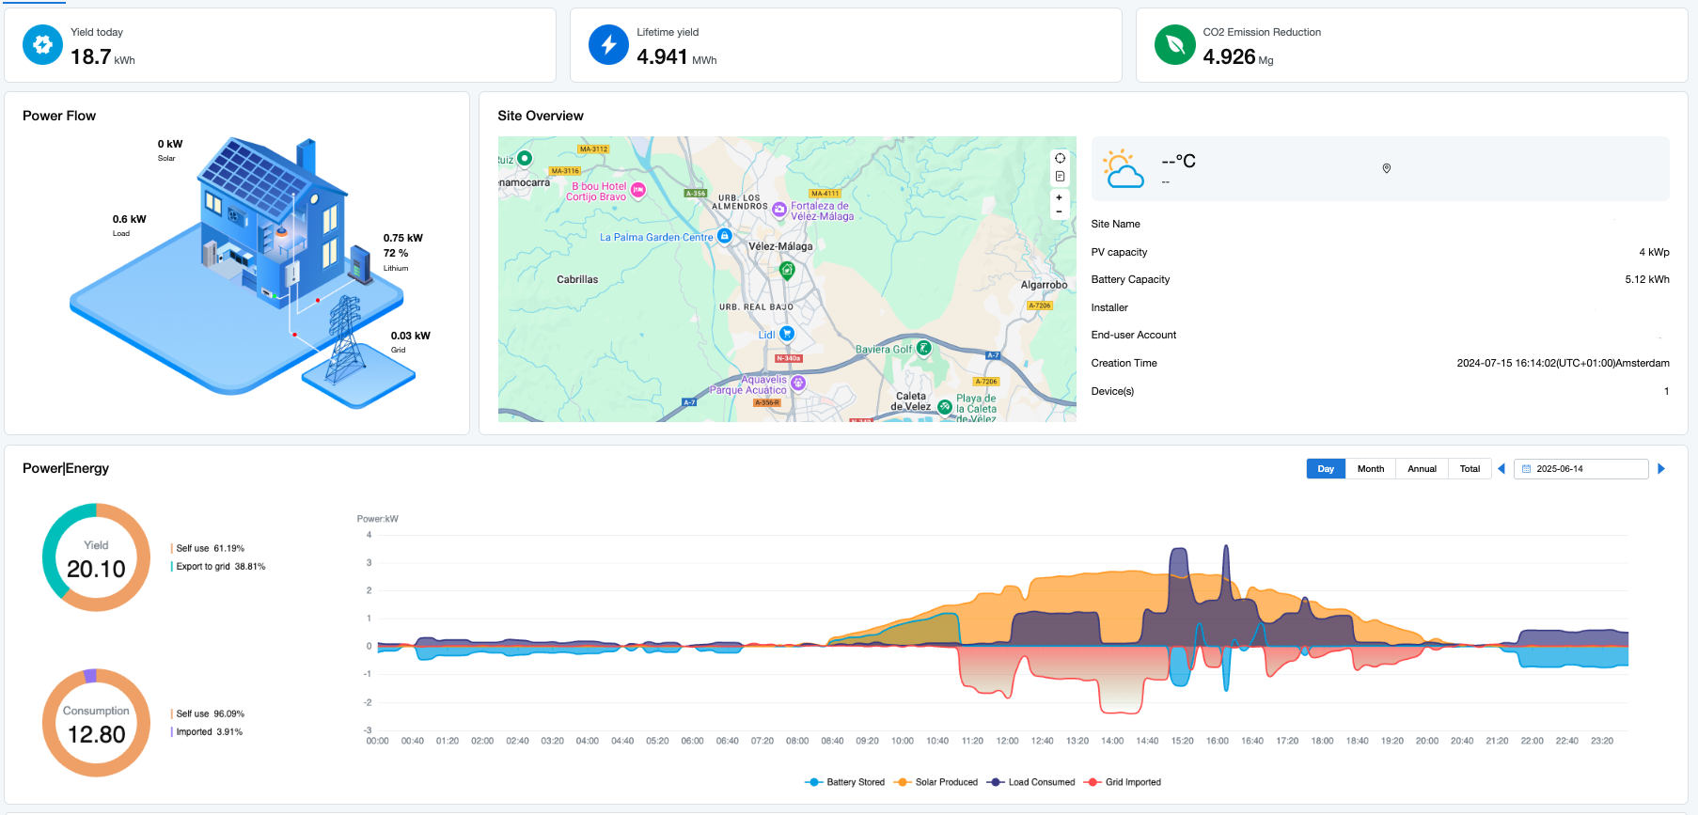Advance to next day with right arrow
The width and height of the screenshot is (1698, 815).
coord(1661,469)
